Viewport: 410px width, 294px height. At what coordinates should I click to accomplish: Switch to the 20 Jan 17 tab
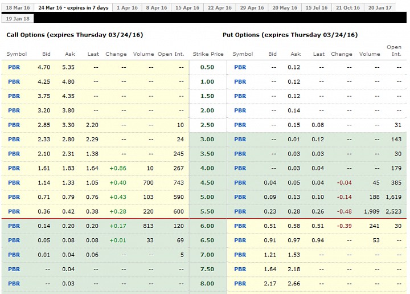click(x=380, y=7)
